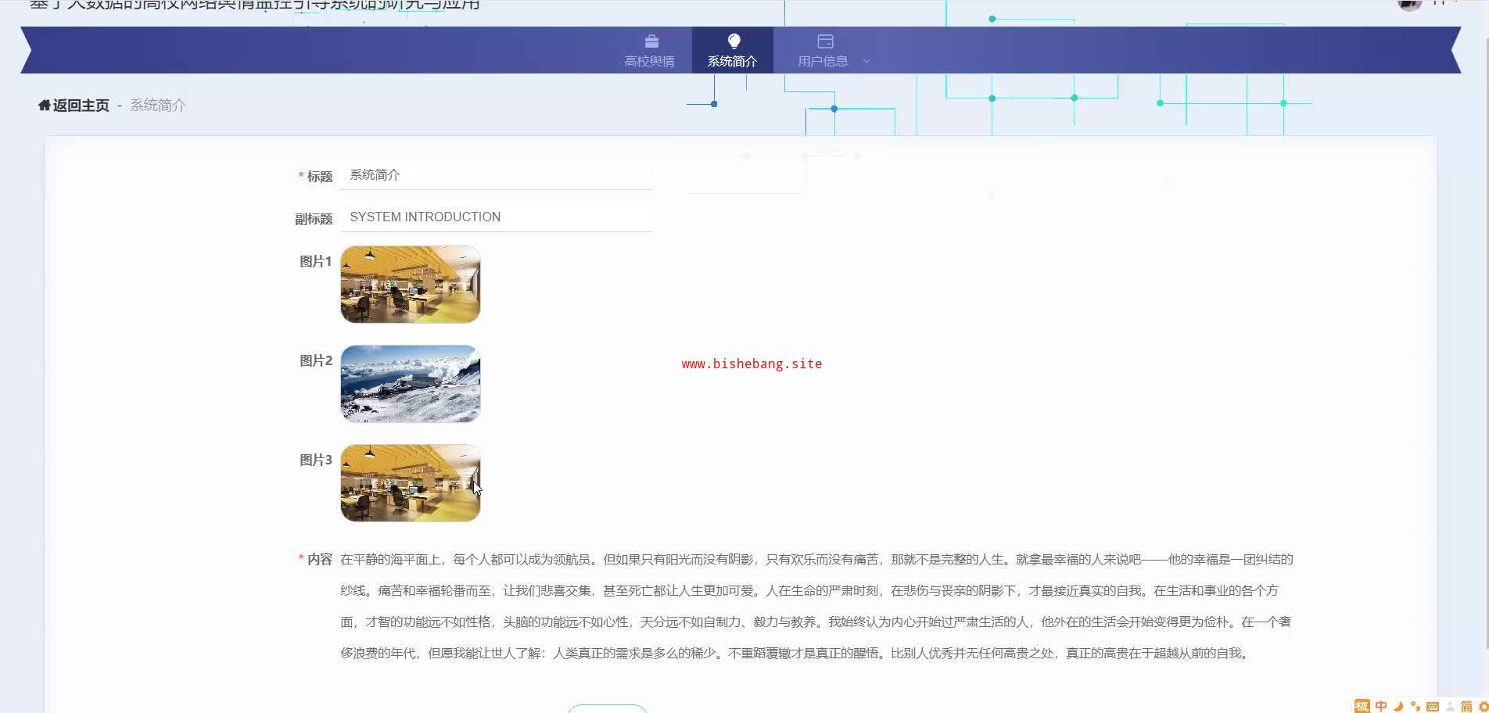The image size is (1489, 713).
Task: Toggle Chinese/English input mode 中
Action: pos(1381,706)
